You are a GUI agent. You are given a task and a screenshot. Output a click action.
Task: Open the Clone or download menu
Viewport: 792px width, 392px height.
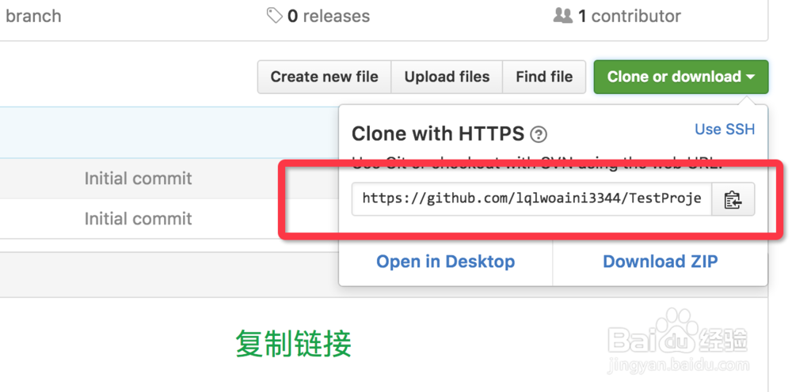point(681,77)
